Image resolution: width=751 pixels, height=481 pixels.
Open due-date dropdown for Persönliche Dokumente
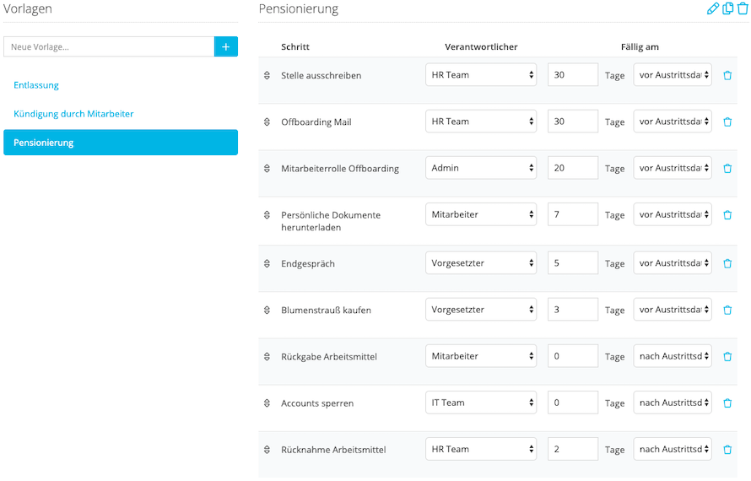point(673,214)
